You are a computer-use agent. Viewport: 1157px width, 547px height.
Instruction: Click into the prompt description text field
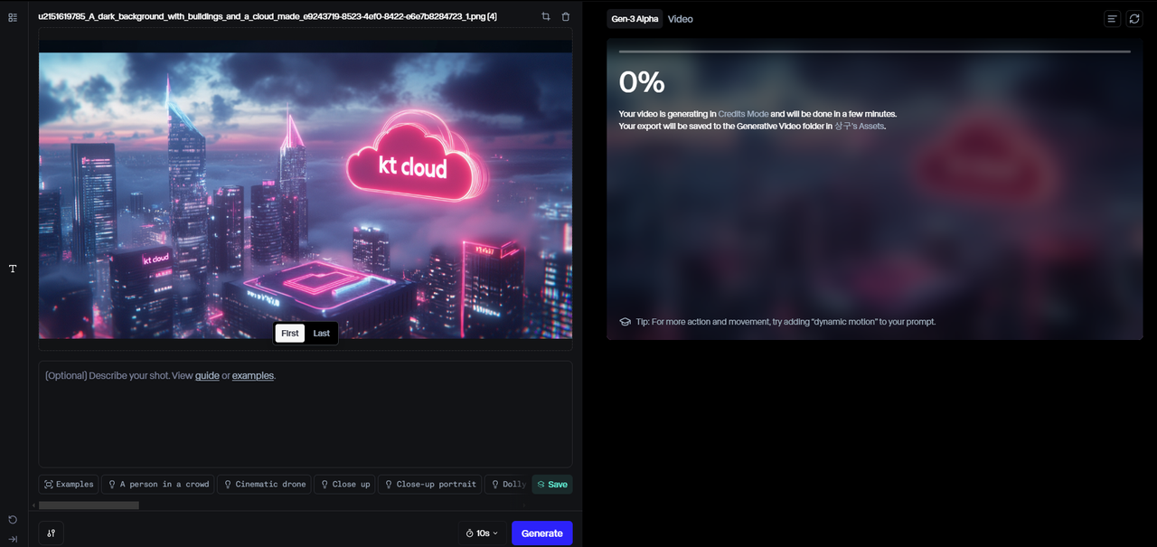pyautogui.click(x=306, y=414)
